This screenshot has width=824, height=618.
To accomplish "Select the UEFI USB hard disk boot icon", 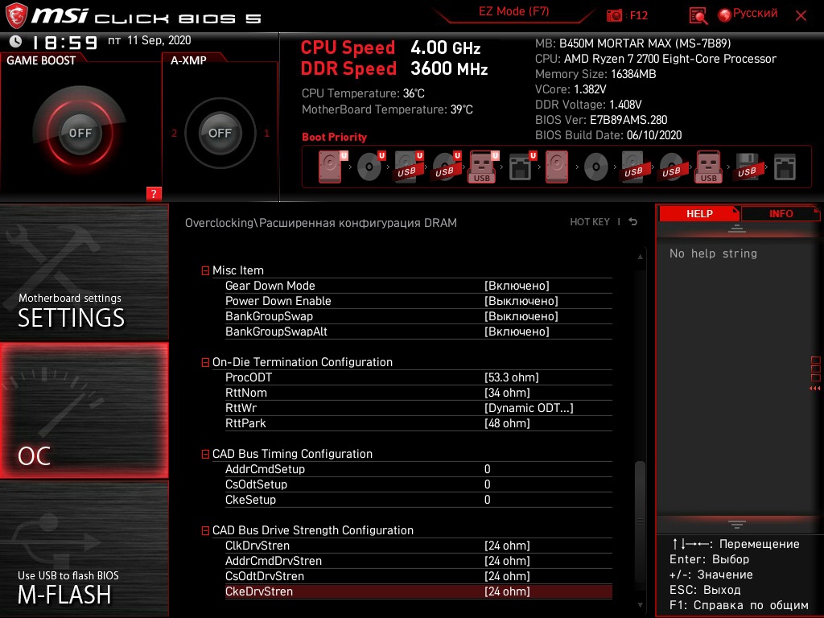I will (x=408, y=167).
